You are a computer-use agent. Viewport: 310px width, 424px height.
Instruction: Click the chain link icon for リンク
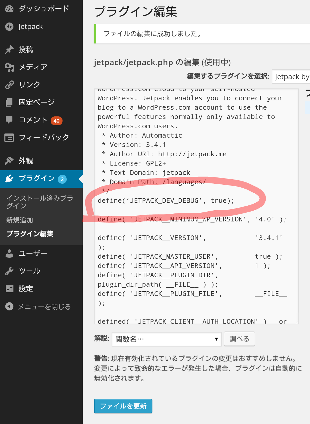point(9,85)
